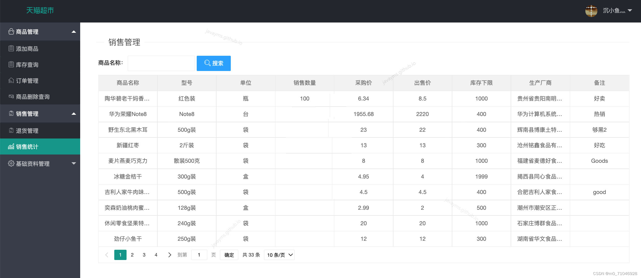641x278 pixels.
Task: Click the 库存查询 list icon
Action: click(11, 64)
